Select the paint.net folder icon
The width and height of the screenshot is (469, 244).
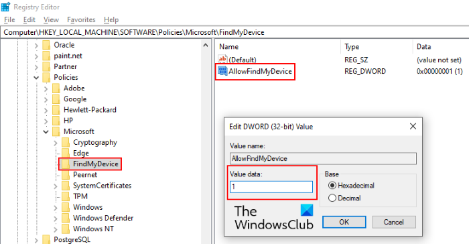[x=46, y=56]
